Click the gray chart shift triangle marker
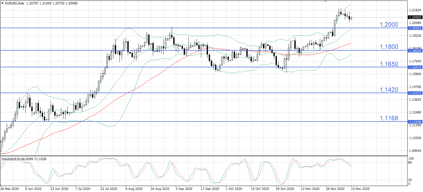The height and width of the screenshot is (192, 423). (x=325, y=2)
